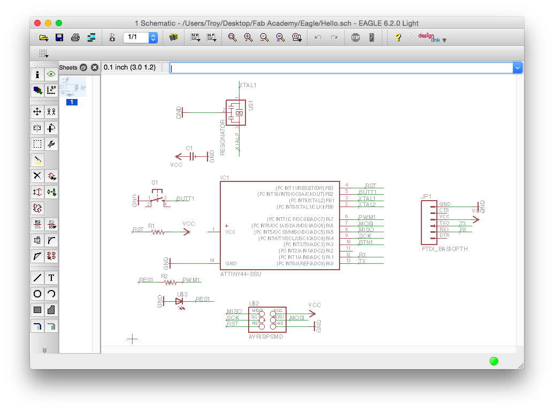Click the FTDI_BASICPTH label
This screenshot has height=412, width=554.
(x=445, y=249)
